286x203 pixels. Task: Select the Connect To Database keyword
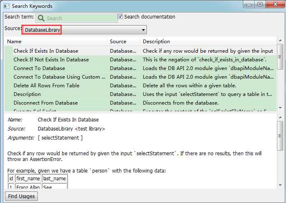39,68
